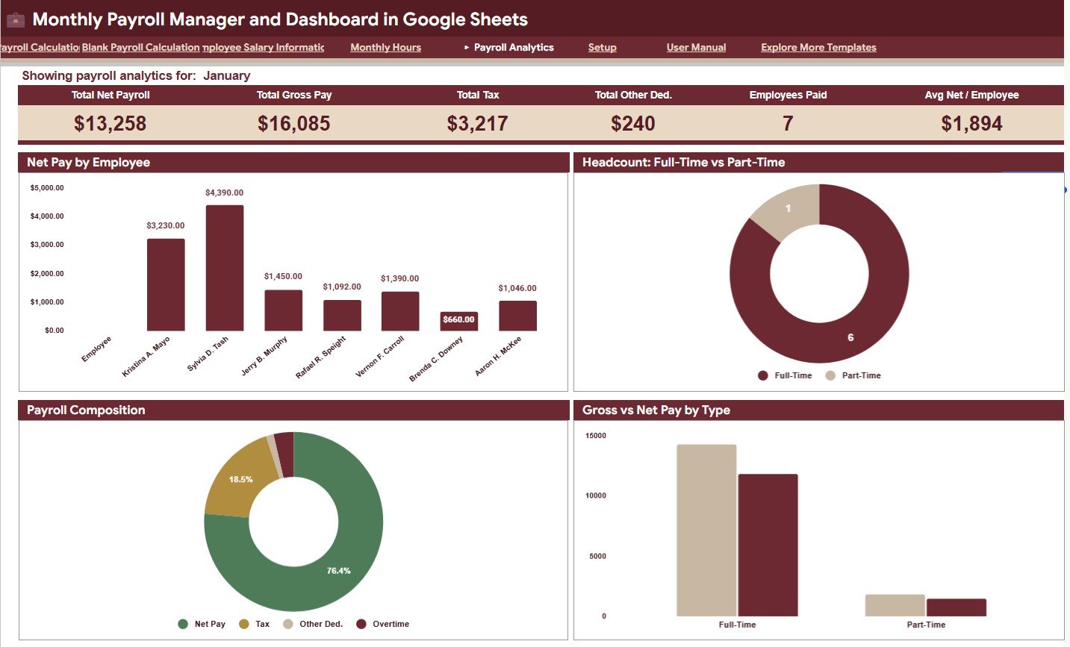Click the Net Pay legend color dot
1070x647 pixels.
point(183,624)
